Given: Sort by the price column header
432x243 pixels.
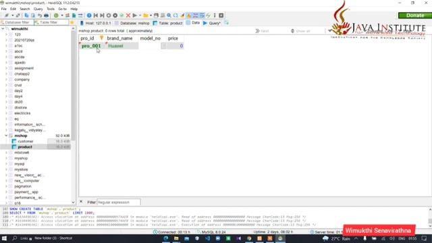Looking at the screenshot, I should (x=173, y=38).
